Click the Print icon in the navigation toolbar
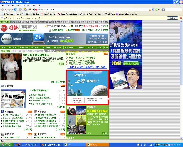 pyautogui.click(x=30, y=10)
